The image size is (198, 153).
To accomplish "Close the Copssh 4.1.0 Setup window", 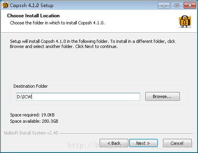I will [190, 6].
